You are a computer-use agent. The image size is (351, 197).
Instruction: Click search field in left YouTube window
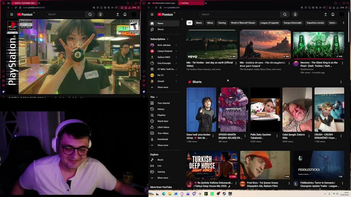tap(66, 15)
